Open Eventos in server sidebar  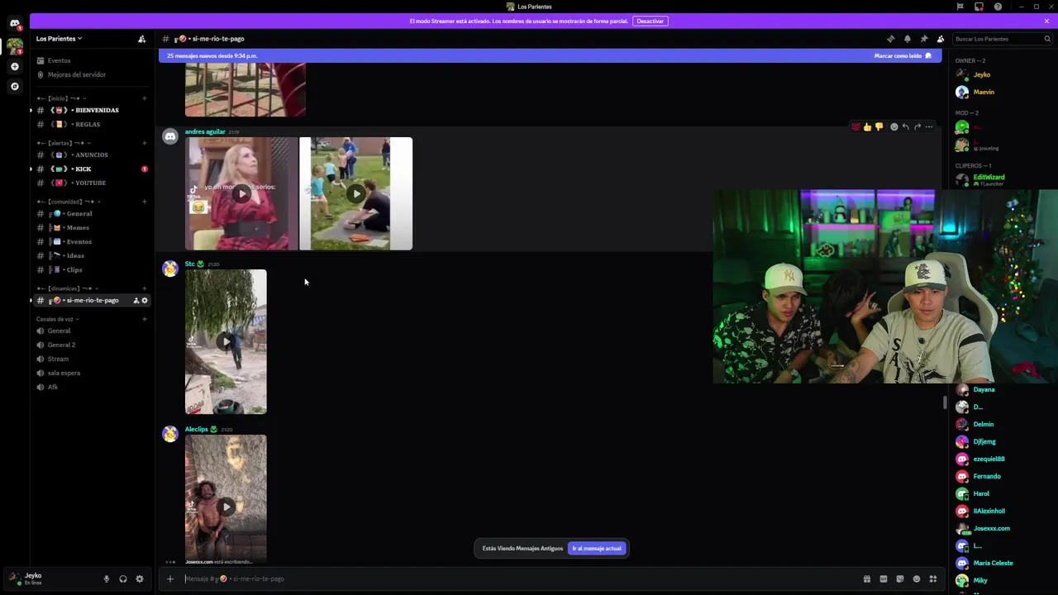click(x=92, y=60)
